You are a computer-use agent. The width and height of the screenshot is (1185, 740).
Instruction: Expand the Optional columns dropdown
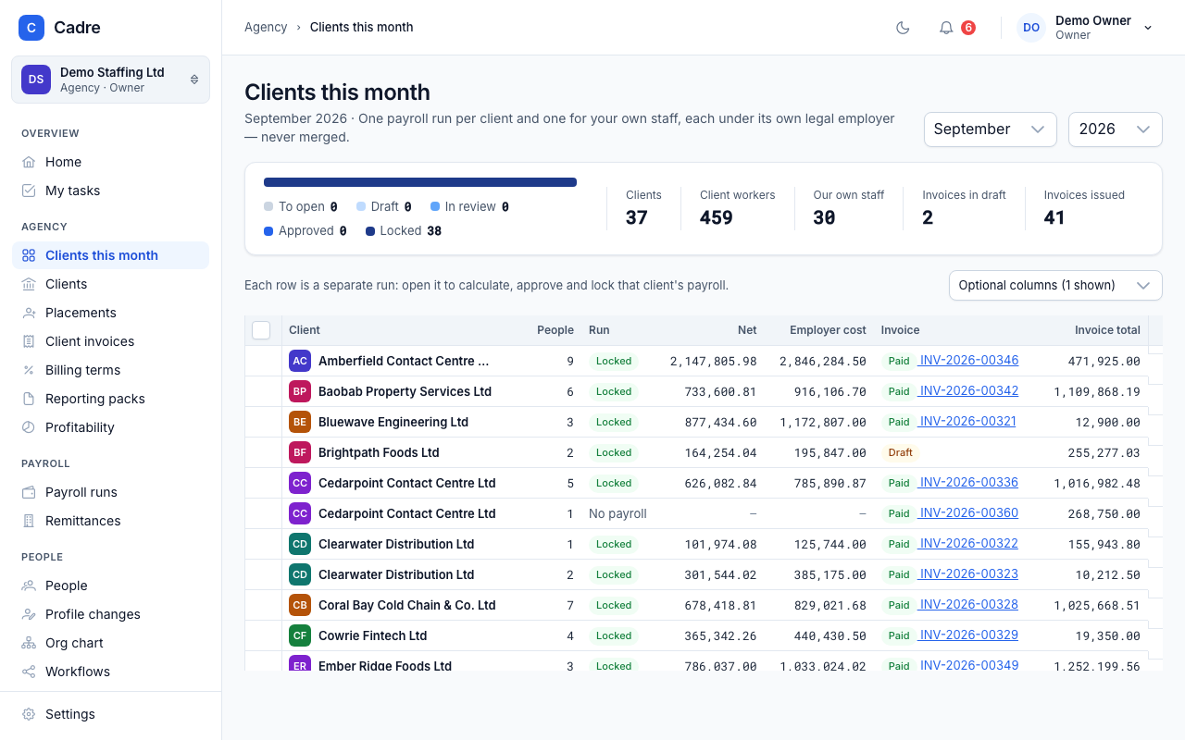pyautogui.click(x=1055, y=285)
